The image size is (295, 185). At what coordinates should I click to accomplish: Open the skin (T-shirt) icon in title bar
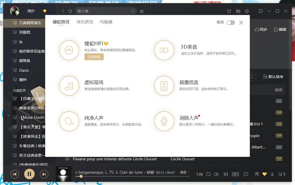click(229, 11)
